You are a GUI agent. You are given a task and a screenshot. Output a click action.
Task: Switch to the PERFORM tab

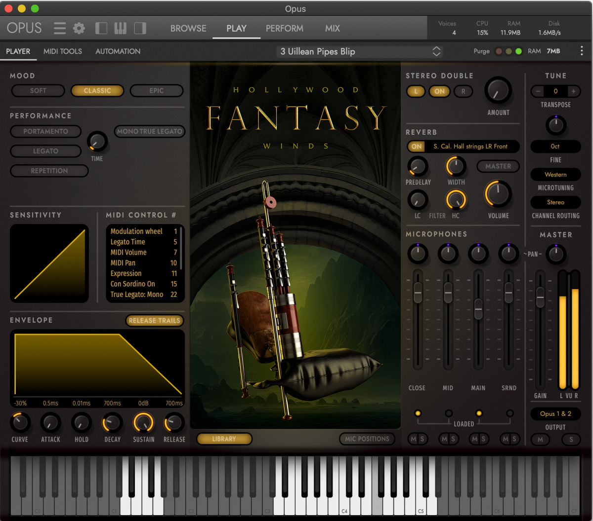pos(285,28)
